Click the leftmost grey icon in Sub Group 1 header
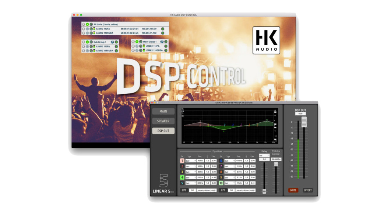This screenshot has width=377, height=212. 84,42
